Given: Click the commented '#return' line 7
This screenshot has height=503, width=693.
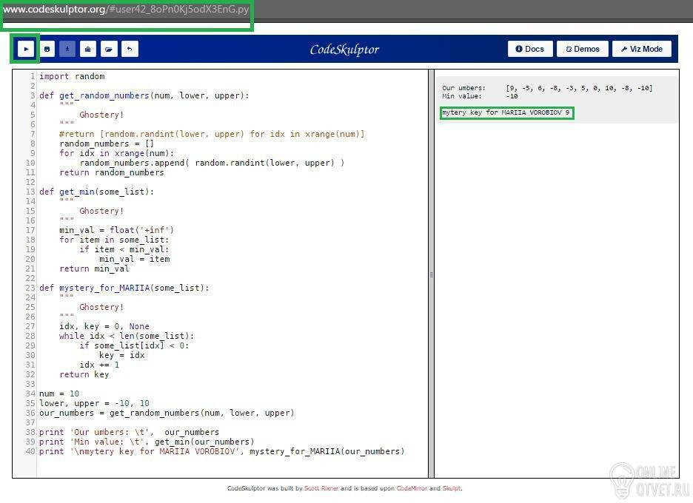Looking at the screenshot, I should [212, 134].
